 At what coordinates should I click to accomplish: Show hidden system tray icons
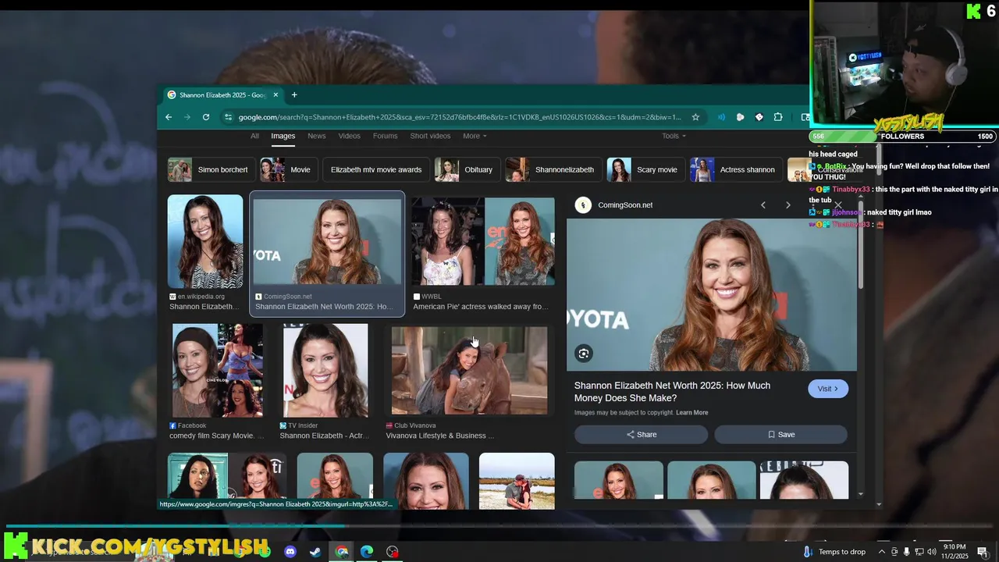click(x=883, y=552)
